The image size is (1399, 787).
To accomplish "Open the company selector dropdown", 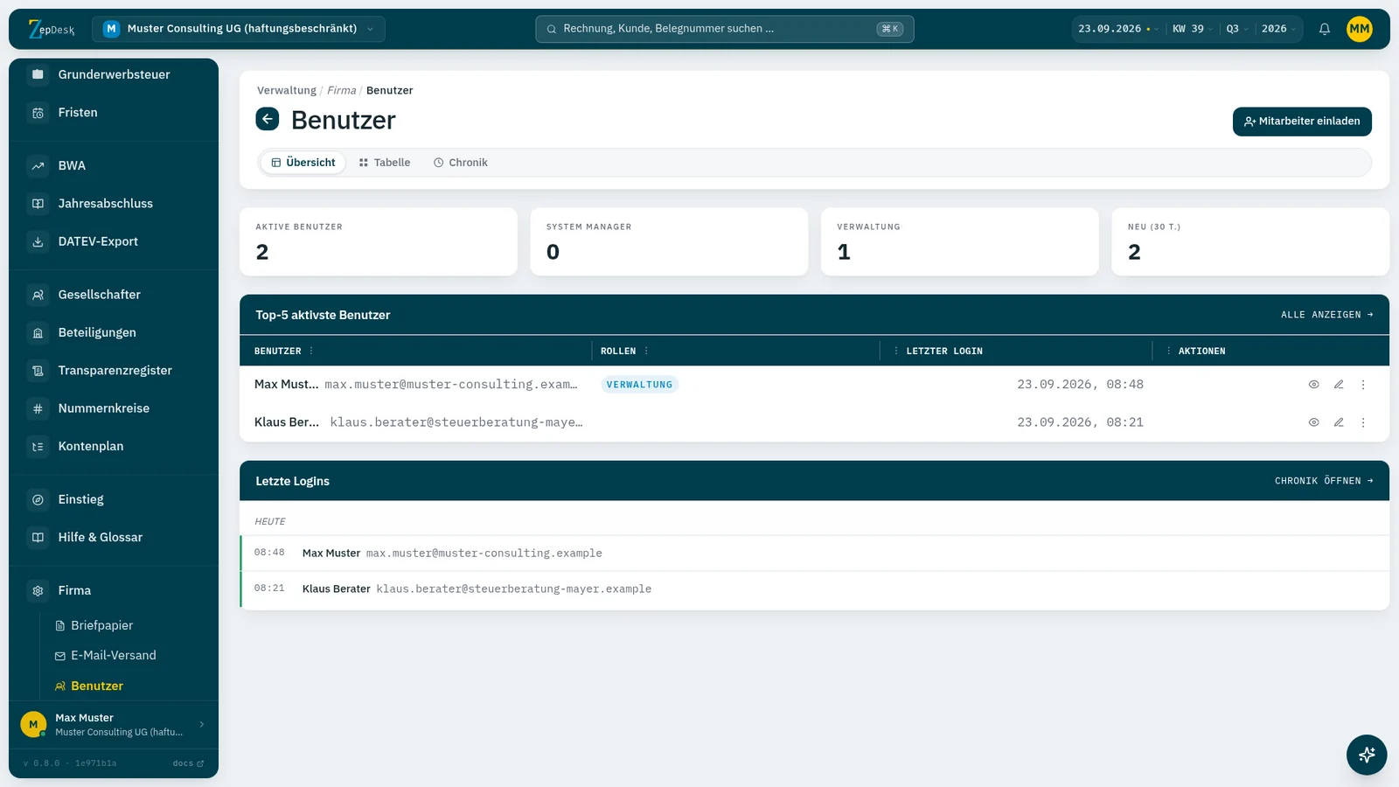I will pyautogui.click(x=239, y=29).
